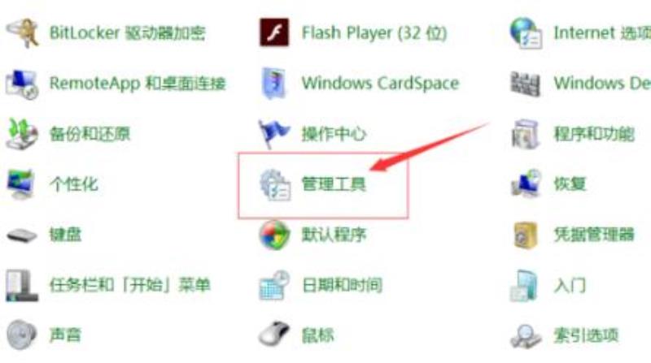Click the Internet Options globe icon
Viewport: 651px width, 363px height.
click(x=526, y=32)
